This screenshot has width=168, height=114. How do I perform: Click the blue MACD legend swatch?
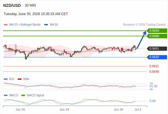[x=6, y=95]
